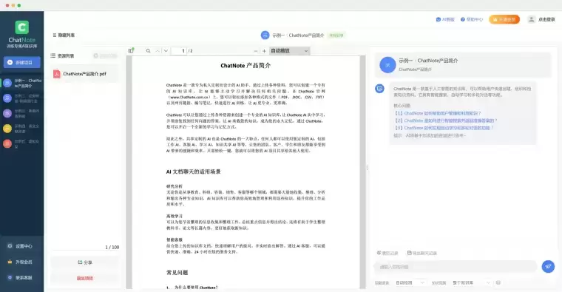
Task: Go to next PDF page arrow
Action: coord(166,51)
